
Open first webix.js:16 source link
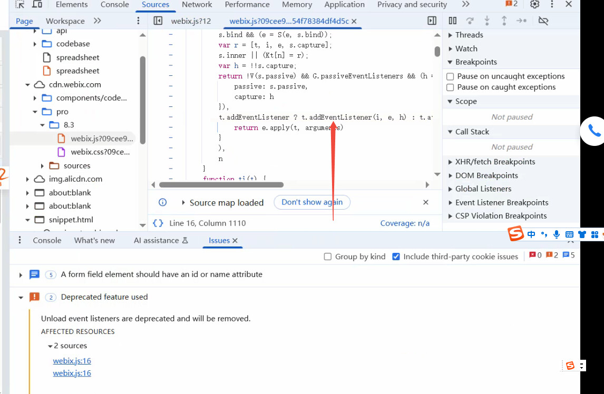[x=72, y=361]
